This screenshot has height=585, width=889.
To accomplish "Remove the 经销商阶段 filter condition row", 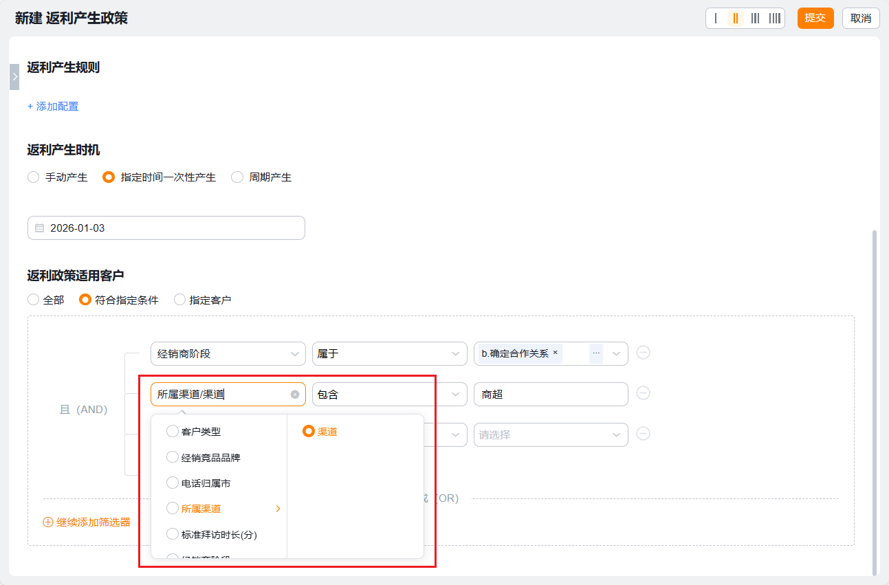I will tap(643, 353).
